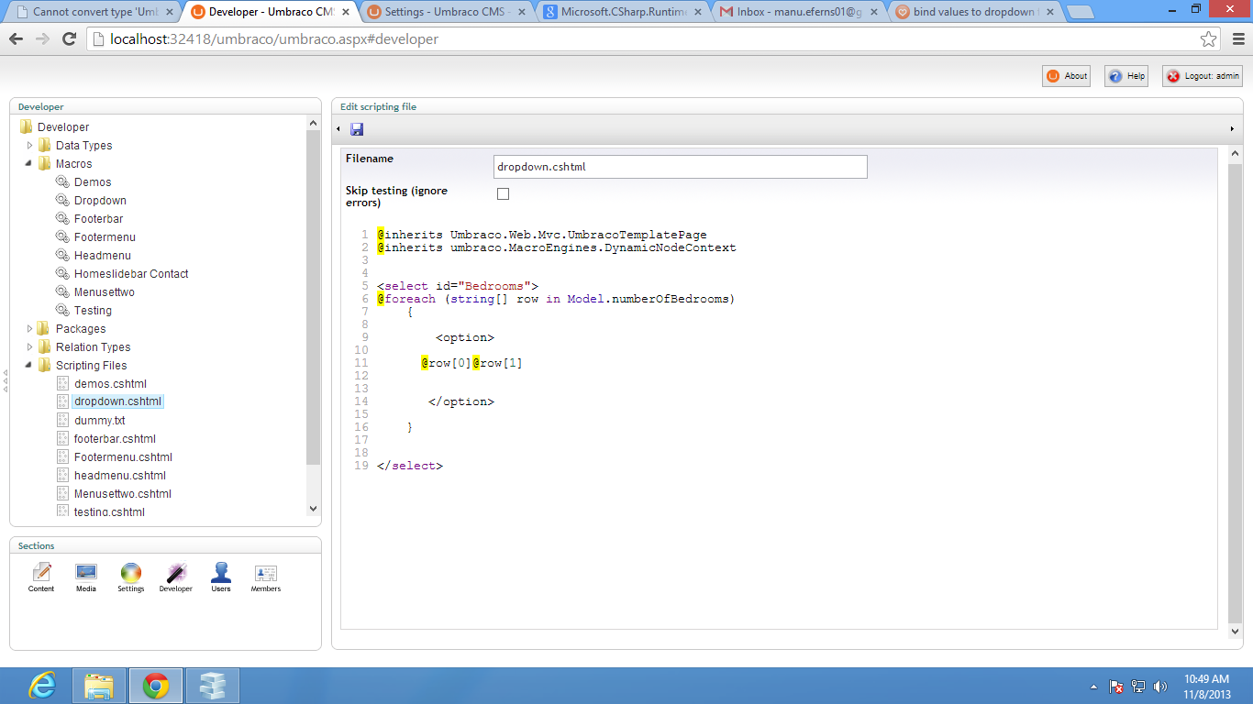Select the Headmenu macro
Viewport: 1253px width, 704px height.
click(x=103, y=256)
